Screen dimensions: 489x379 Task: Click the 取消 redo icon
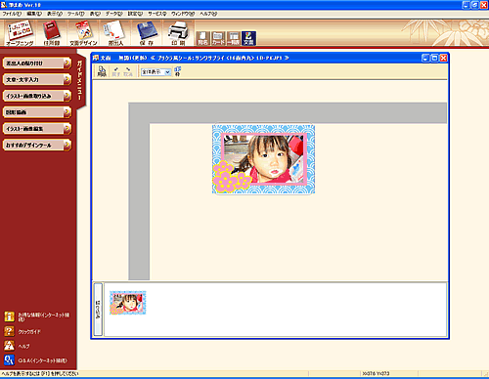click(x=128, y=71)
